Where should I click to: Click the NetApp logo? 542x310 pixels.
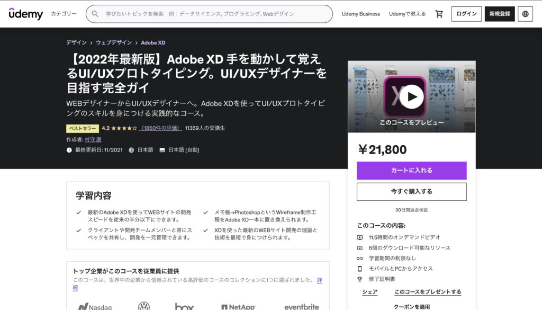point(238,307)
